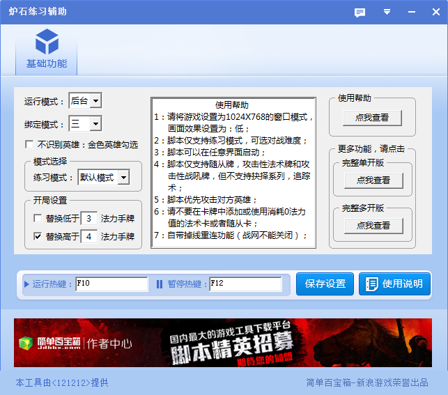448x395 pixels.
Task: Enable the 替换低于 法力手牌 checkbox
Action: [x=38, y=218]
